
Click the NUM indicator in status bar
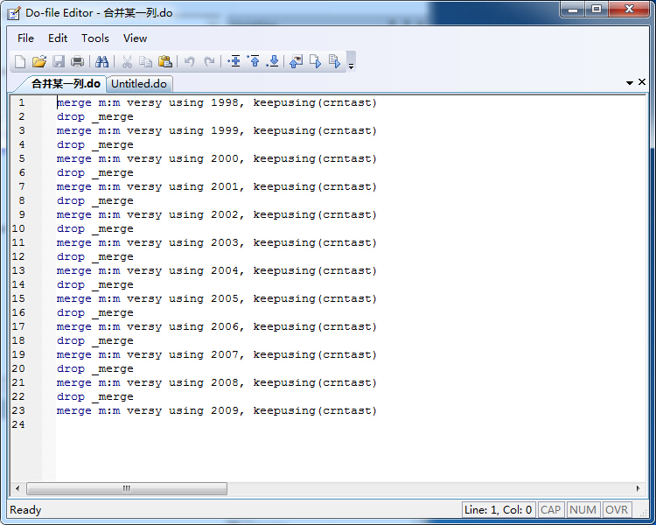pyautogui.click(x=583, y=509)
